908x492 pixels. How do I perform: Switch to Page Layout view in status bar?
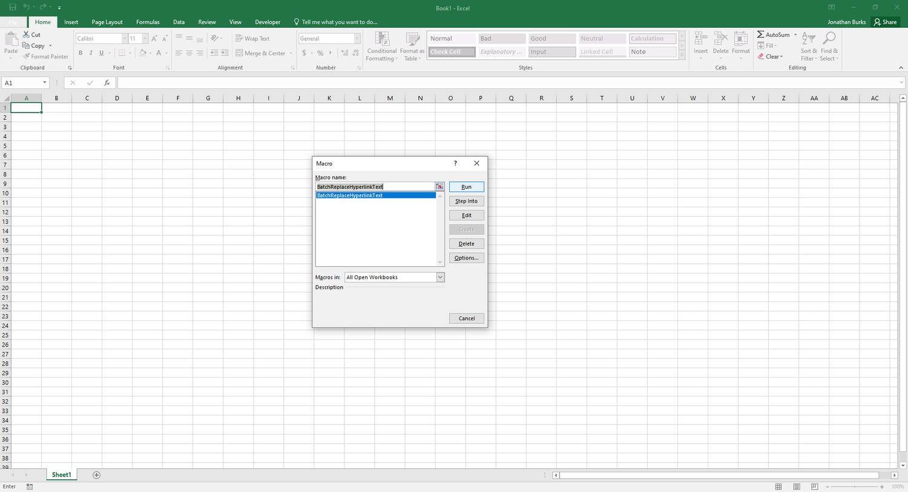[797, 487]
